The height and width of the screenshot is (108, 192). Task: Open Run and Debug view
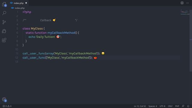point(4,31)
